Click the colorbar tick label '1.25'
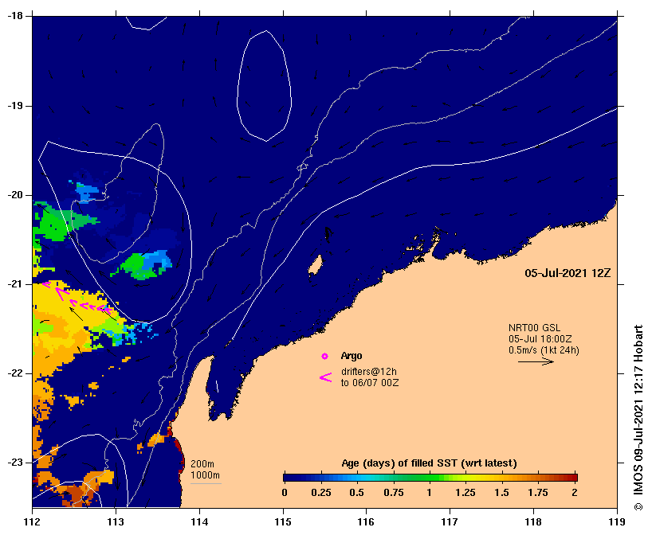This screenshot has height=535, width=652. (465, 493)
